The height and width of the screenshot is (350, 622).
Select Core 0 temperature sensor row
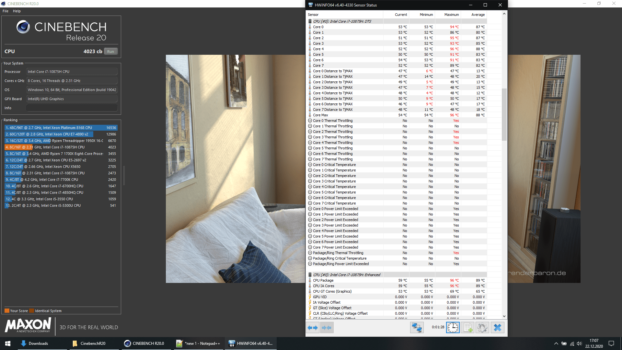[397, 27]
